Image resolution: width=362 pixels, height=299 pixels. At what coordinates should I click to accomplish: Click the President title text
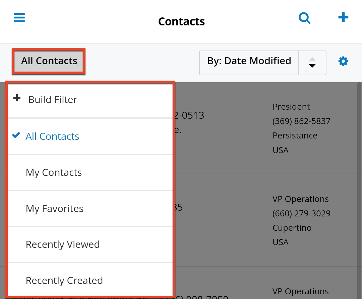coord(291,107)
